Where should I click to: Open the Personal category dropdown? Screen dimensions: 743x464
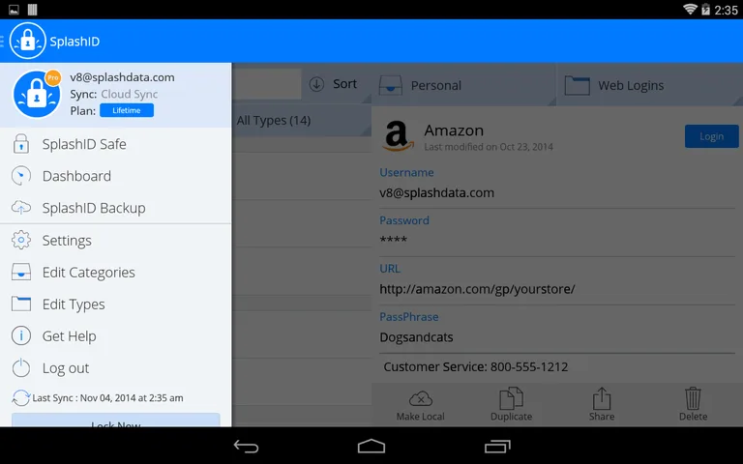pos(464,85)
